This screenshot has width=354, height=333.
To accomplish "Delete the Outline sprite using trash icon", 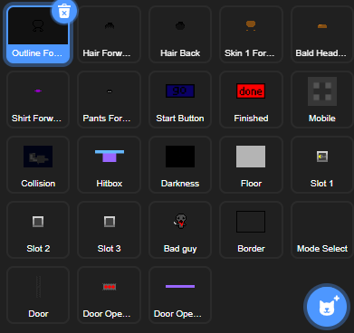I will click(x=64, y=11).
